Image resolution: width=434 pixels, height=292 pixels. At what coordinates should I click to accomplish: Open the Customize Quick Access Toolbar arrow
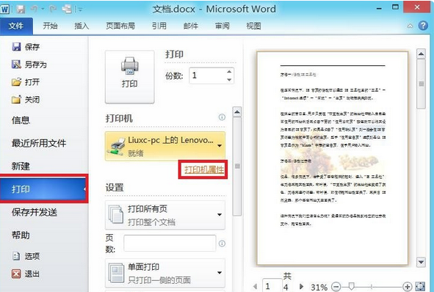(x=81, y=10)
